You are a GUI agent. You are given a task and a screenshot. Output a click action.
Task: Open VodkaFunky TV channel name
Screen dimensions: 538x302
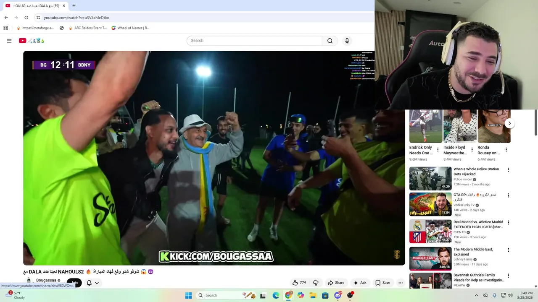pyautogui.click(x=464, y=205)
